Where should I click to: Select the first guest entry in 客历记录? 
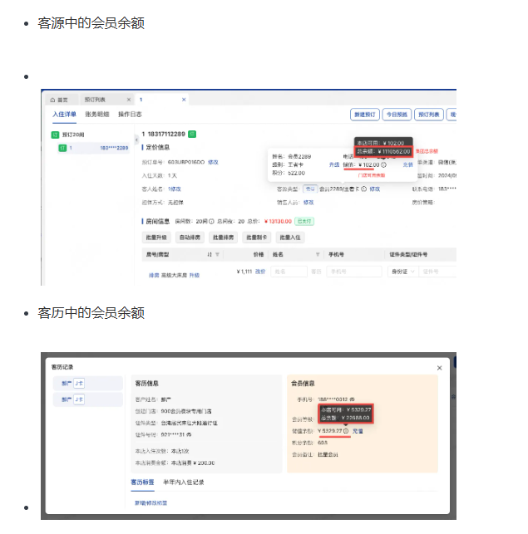click(88, 383)
